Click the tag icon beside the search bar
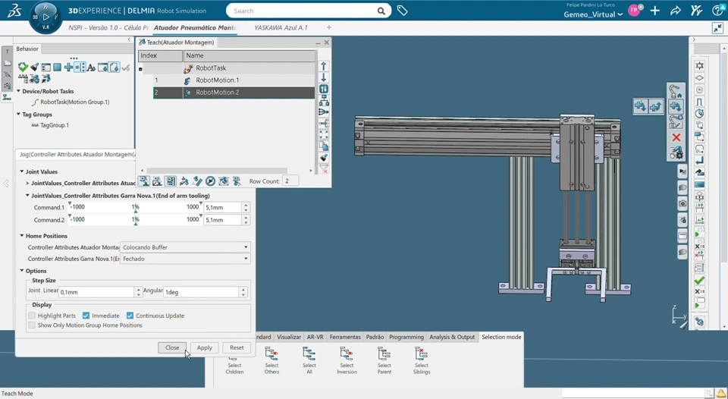The height and width of the screenshot is (399, 728). [402, 11]
